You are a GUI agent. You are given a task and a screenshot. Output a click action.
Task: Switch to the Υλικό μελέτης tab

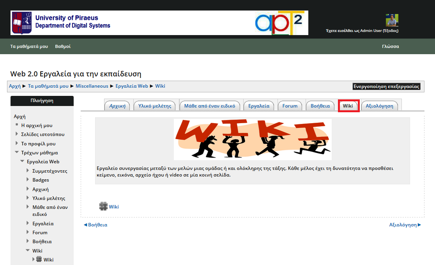[x=154, y=106]
